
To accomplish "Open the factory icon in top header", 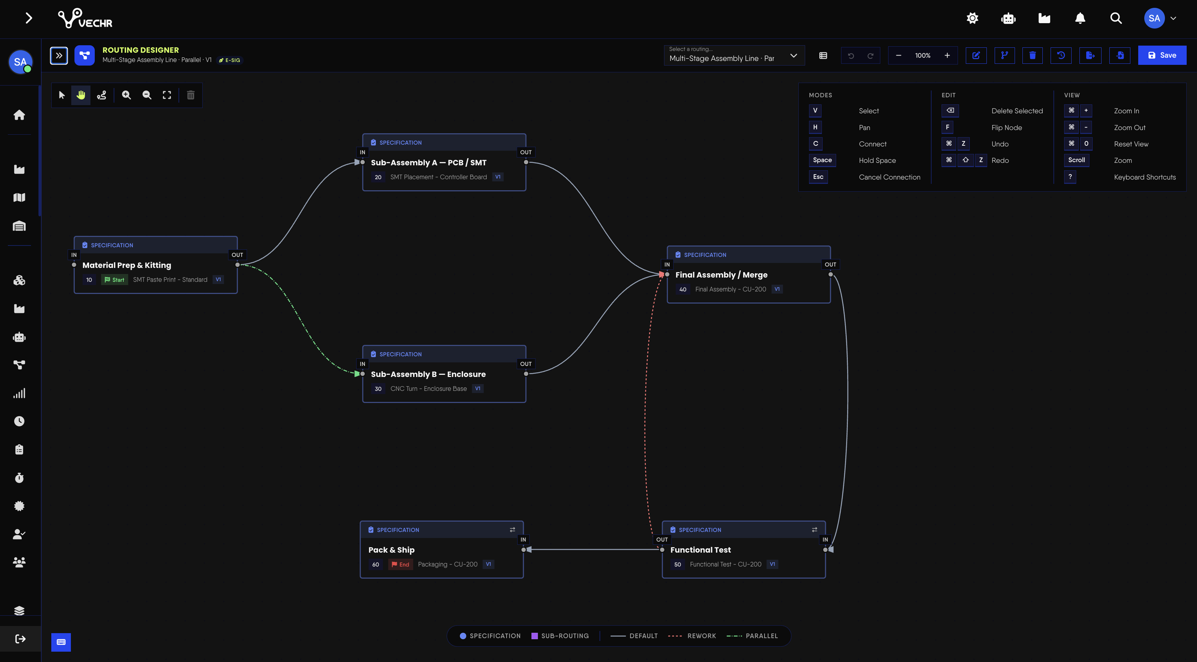I will pos(1044,18).
